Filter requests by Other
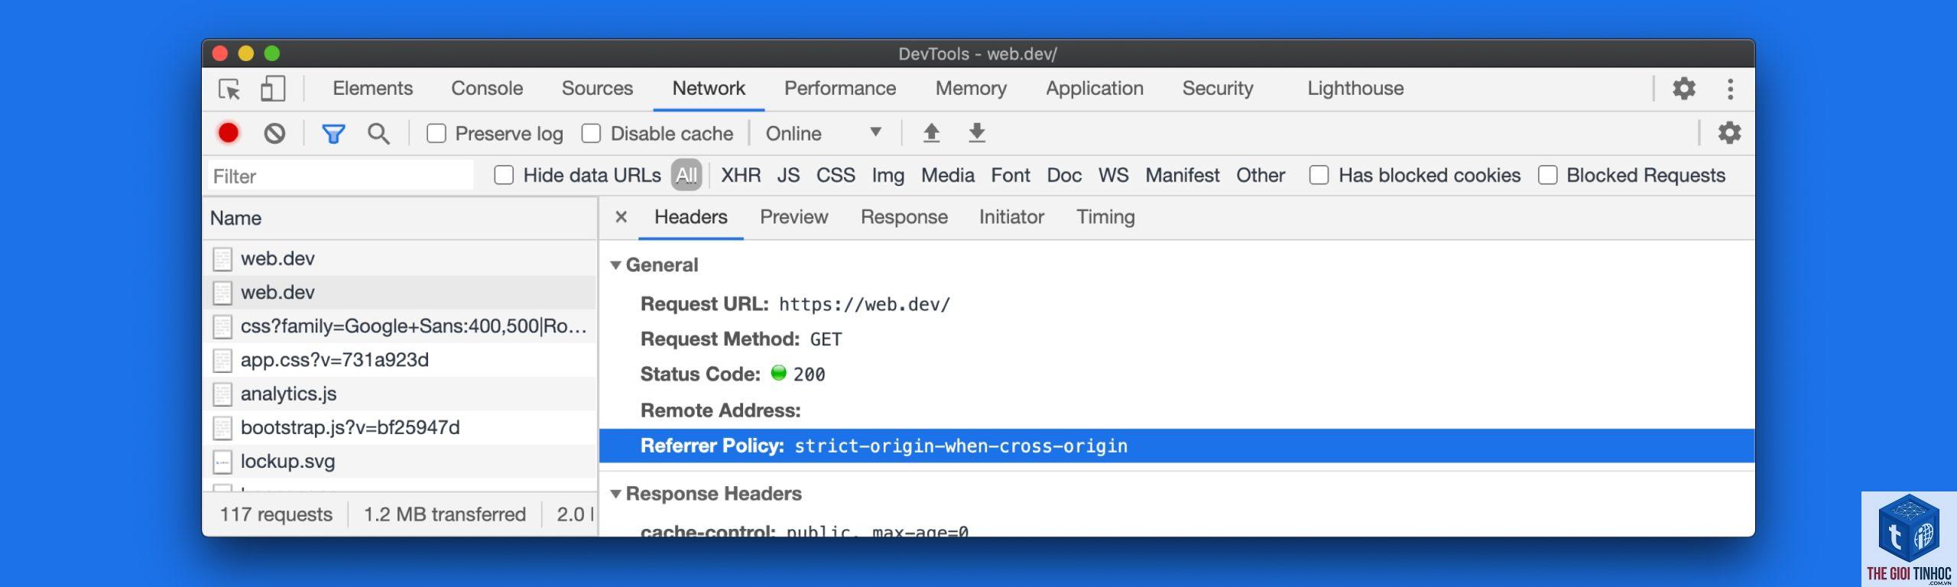The height and width of the screenshot is (587, 1957). pyautogui.click(x=1261, y=175)
